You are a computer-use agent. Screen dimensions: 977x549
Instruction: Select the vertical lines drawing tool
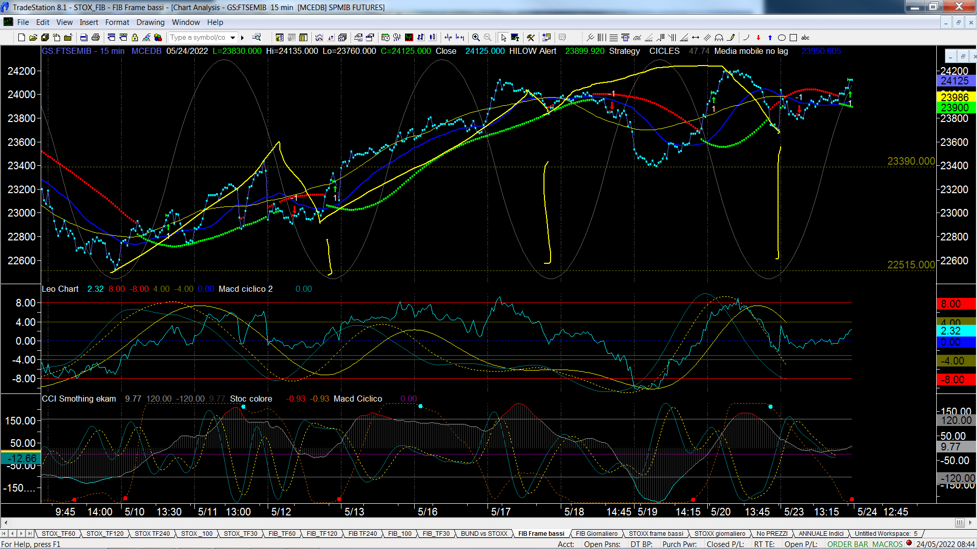[602, 38]
